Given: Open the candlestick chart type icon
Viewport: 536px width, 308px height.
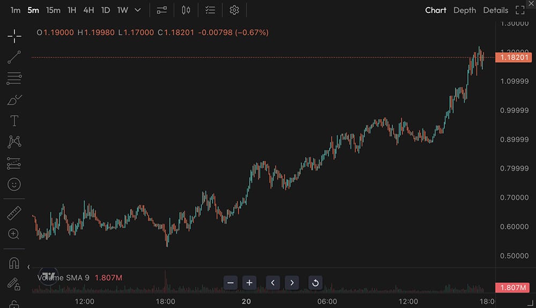Looking at the screenshot, I should point(186,10).
